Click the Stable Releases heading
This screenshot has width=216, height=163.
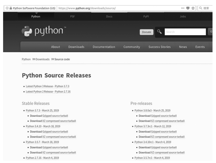36,103
